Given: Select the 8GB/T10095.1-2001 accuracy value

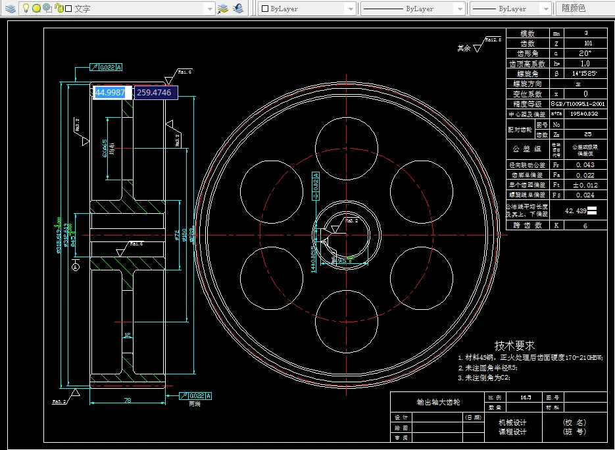Looking at the screenshot, I should tap(578, 104).
